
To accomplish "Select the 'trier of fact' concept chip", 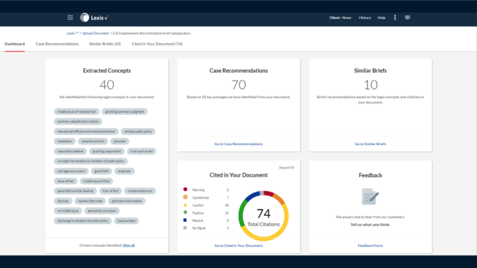I will click(110, 191).
